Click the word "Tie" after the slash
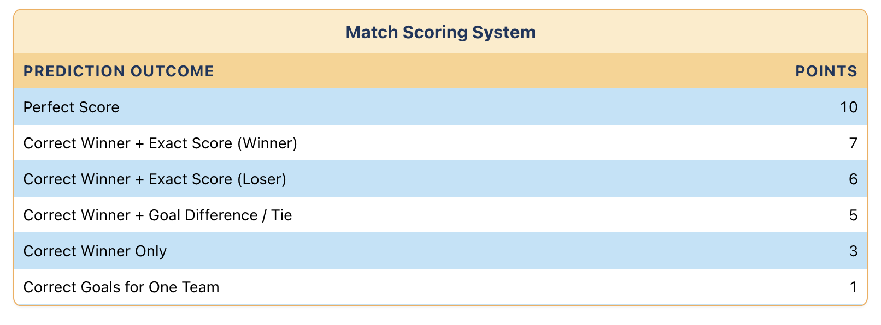The image size is (881, 325). tap(281, 215)
